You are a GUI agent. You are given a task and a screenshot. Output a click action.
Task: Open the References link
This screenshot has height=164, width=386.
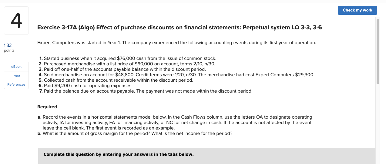coord(16,84)
